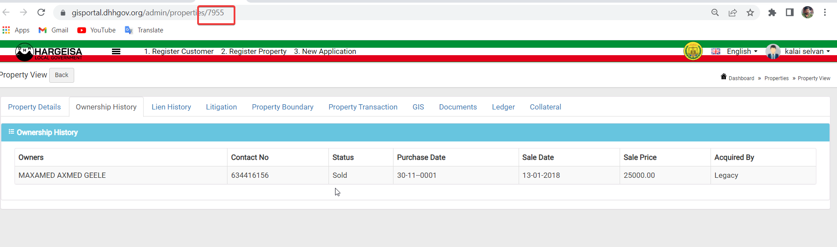Open the Apps bookmarks shortcut
Screen dimensions: 837x247
[x=16, y=30]
